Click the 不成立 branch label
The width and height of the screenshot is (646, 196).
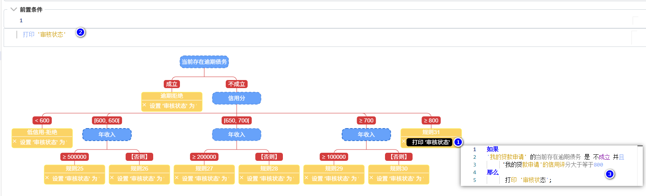(237, 84)
